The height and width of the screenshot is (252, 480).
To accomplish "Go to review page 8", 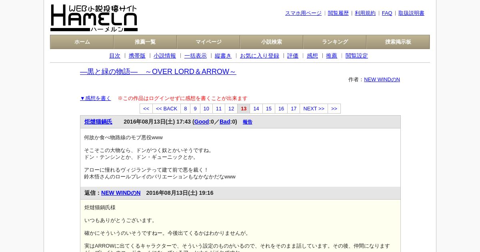I will click(x=186, y=109).
